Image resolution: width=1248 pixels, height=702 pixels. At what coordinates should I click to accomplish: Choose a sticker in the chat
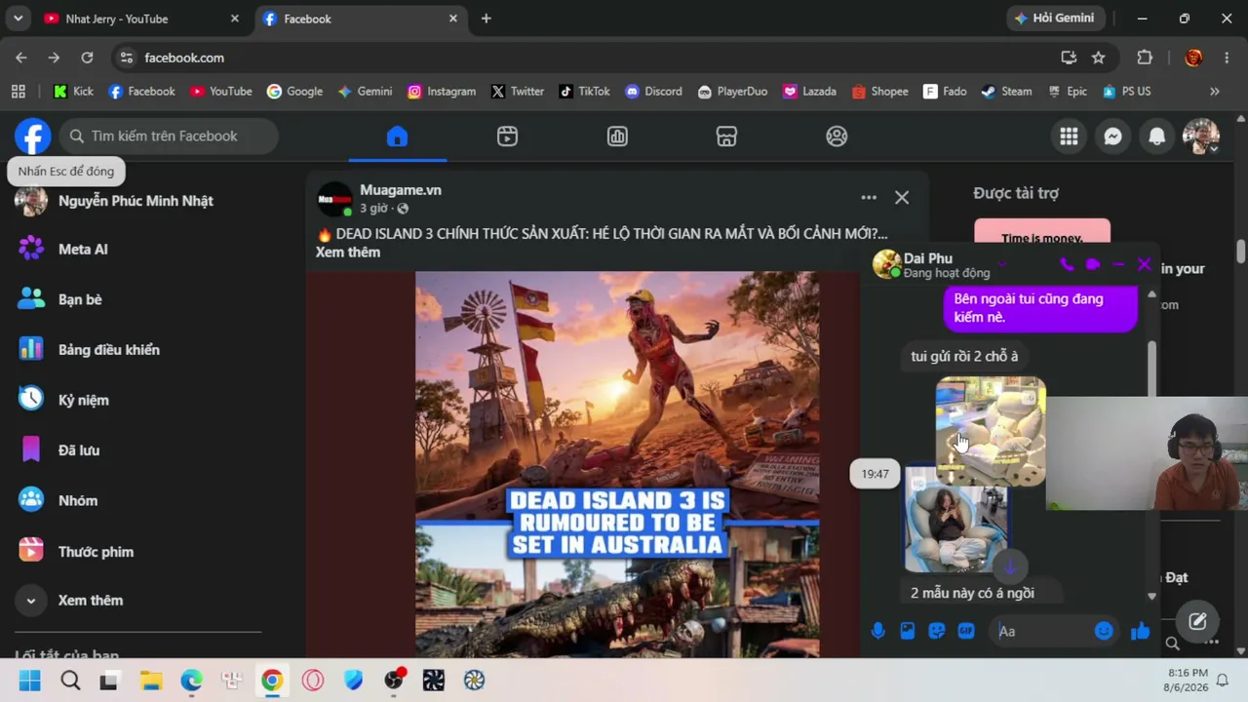click(x=937, y=631)
